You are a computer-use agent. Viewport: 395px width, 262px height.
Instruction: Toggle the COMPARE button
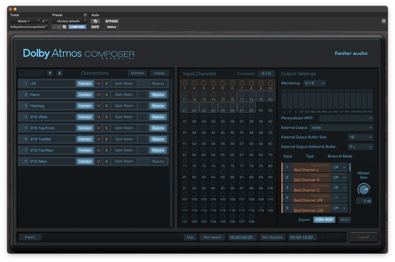[77, 27]
